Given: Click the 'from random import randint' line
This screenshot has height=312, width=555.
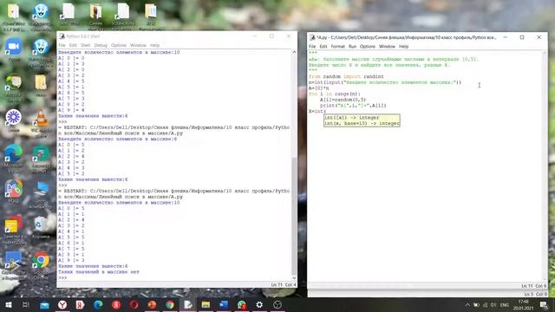Looking at the screenshot, I should [x=346, y=76].
